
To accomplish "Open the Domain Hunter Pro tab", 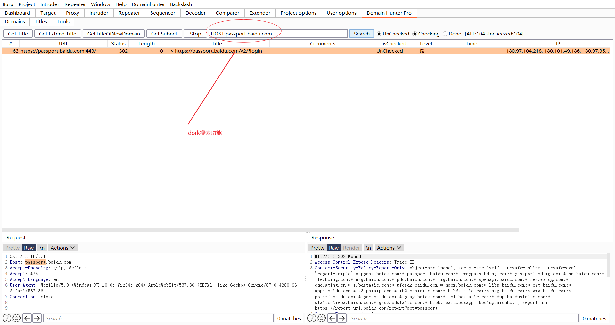I will click(x=389, y=13).
